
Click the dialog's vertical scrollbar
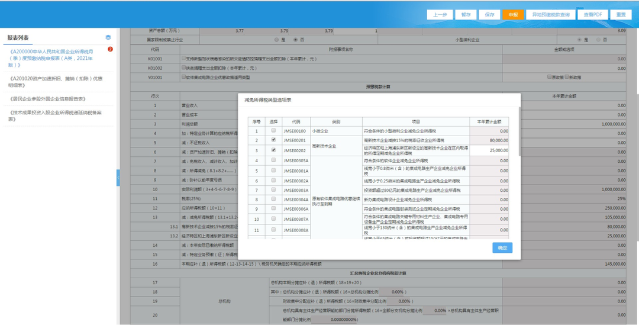(519, 131)
